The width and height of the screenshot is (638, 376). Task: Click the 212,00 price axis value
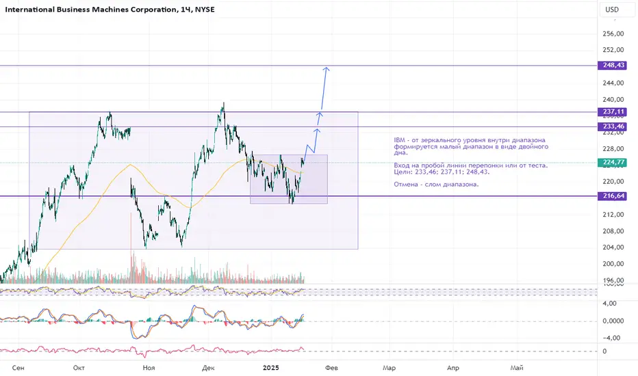(613, 215)
